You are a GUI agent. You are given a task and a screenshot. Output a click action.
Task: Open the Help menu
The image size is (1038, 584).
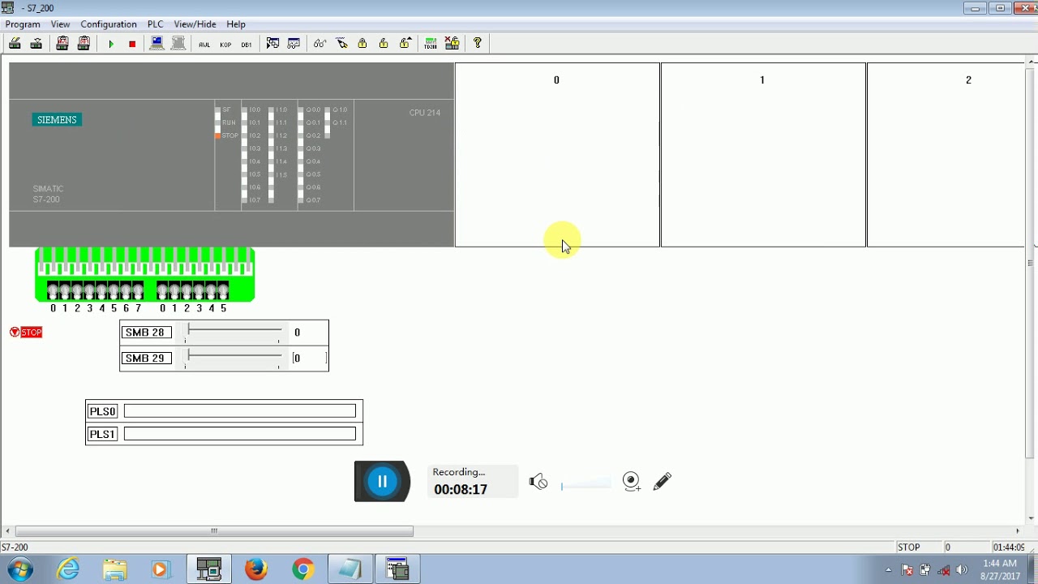tap(236, 24)
